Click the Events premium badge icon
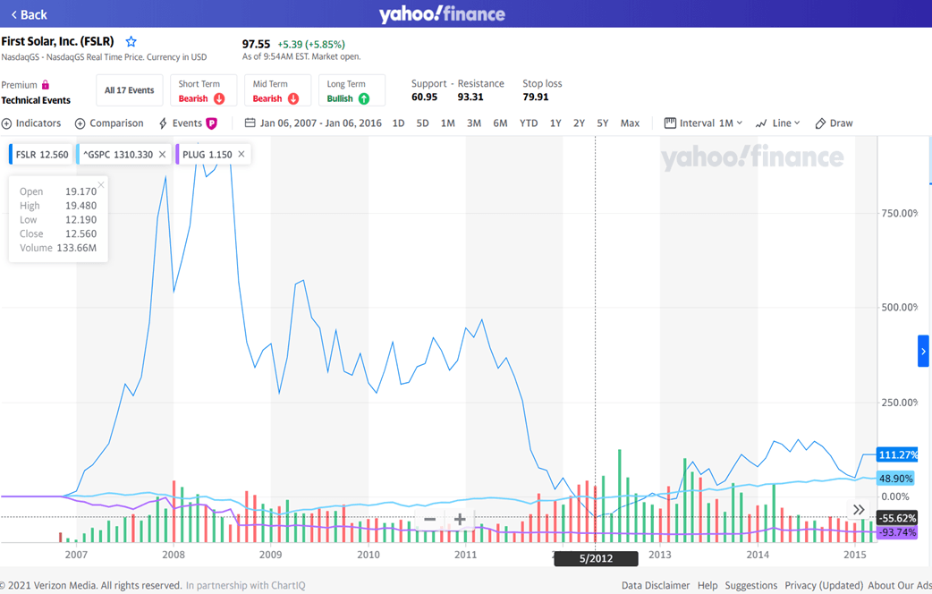 (x=212, y=123)
